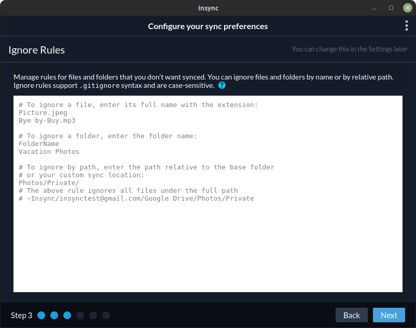The width and height of the screenshot is (416, 328).
Task: Maximize the Insync window
Action: point(391,8)
